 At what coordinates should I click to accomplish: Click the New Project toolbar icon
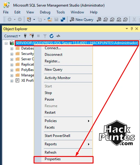[29, 20]
